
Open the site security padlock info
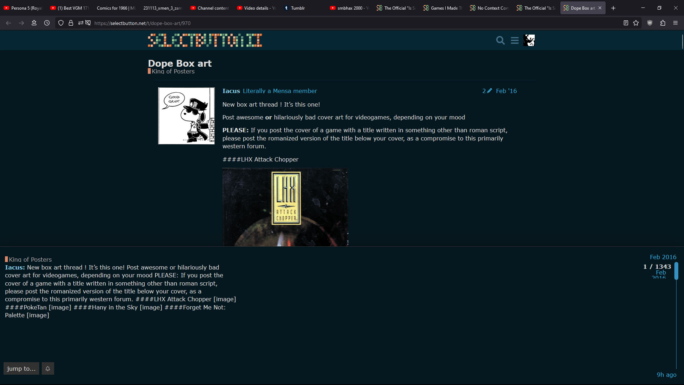pos(71,23)
